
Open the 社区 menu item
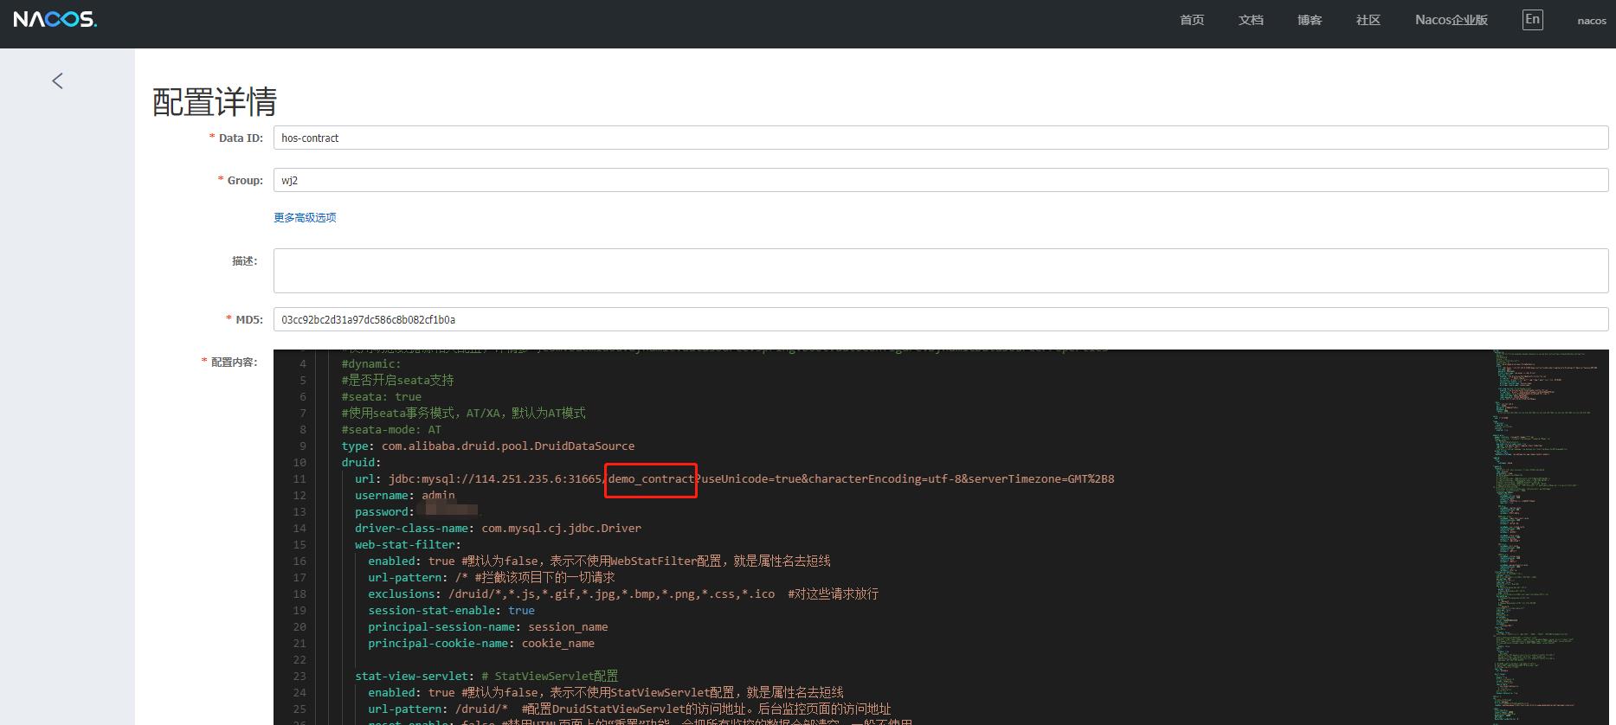pos(1368,20)
